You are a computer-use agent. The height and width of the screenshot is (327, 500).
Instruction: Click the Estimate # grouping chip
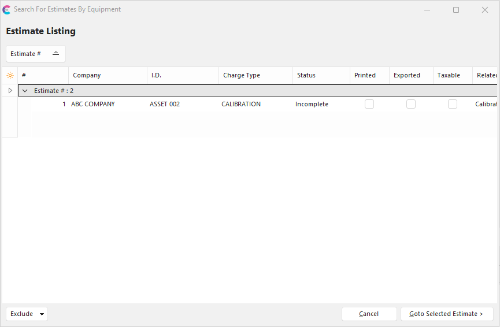[x=26, y=54]
